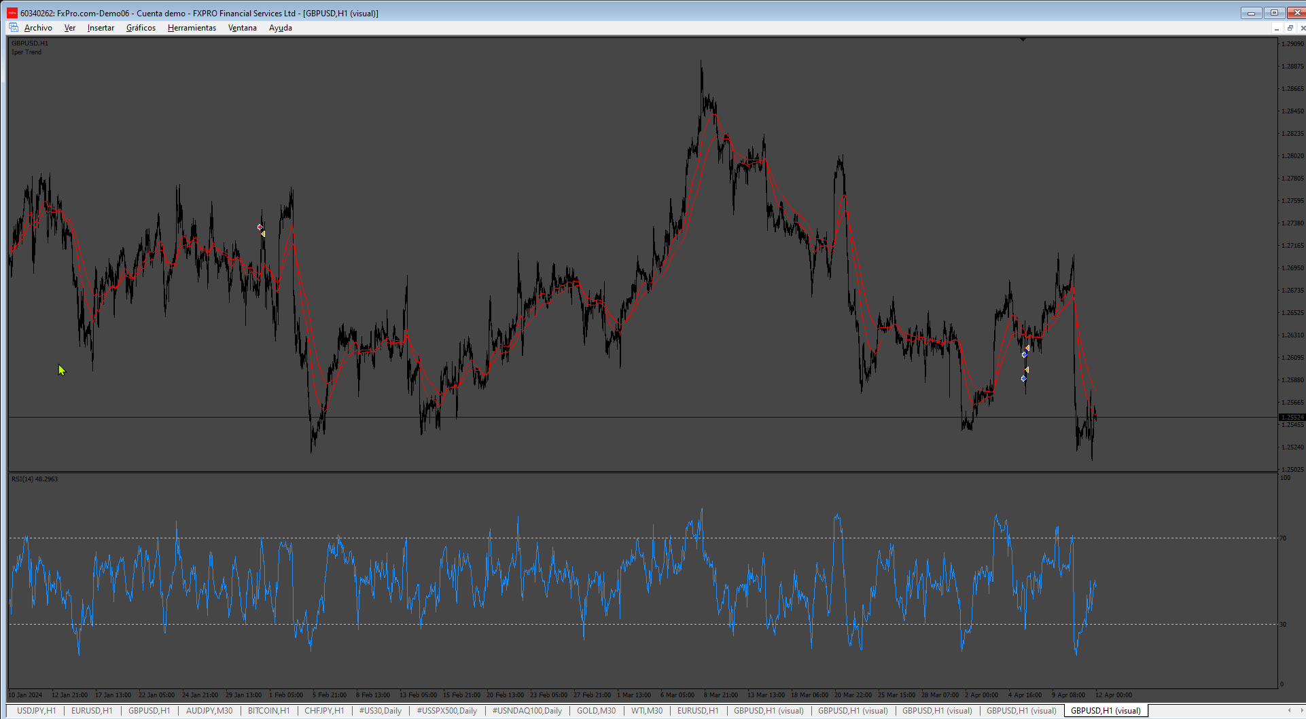Switch to the USDJPY,H1 chart tab
Viewport: 1306px width, 719px height.
pos(36,711)
